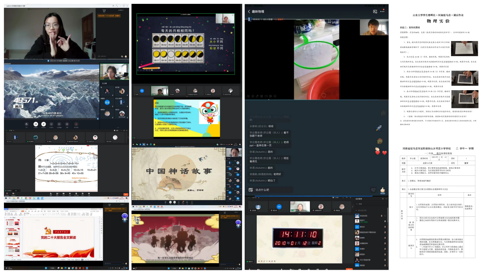Click the 每天的月相相同吗？ heading
The width and height of the screenshot is (489, 274).
178,30
